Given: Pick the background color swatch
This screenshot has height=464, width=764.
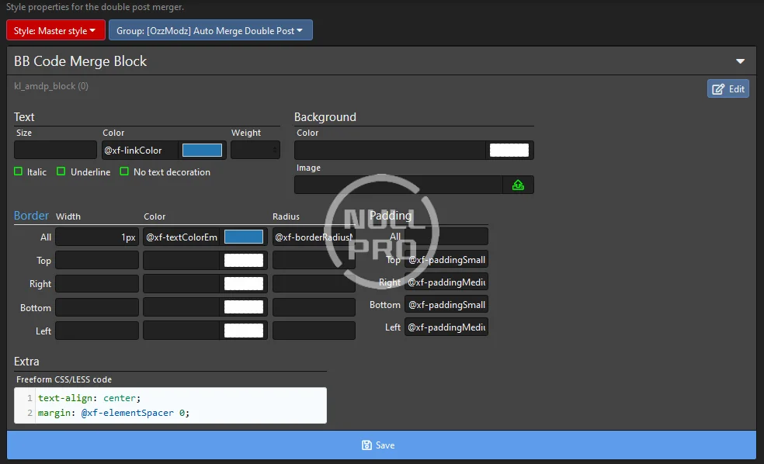Looking at the screenshot, I should [x=509, y=151].
